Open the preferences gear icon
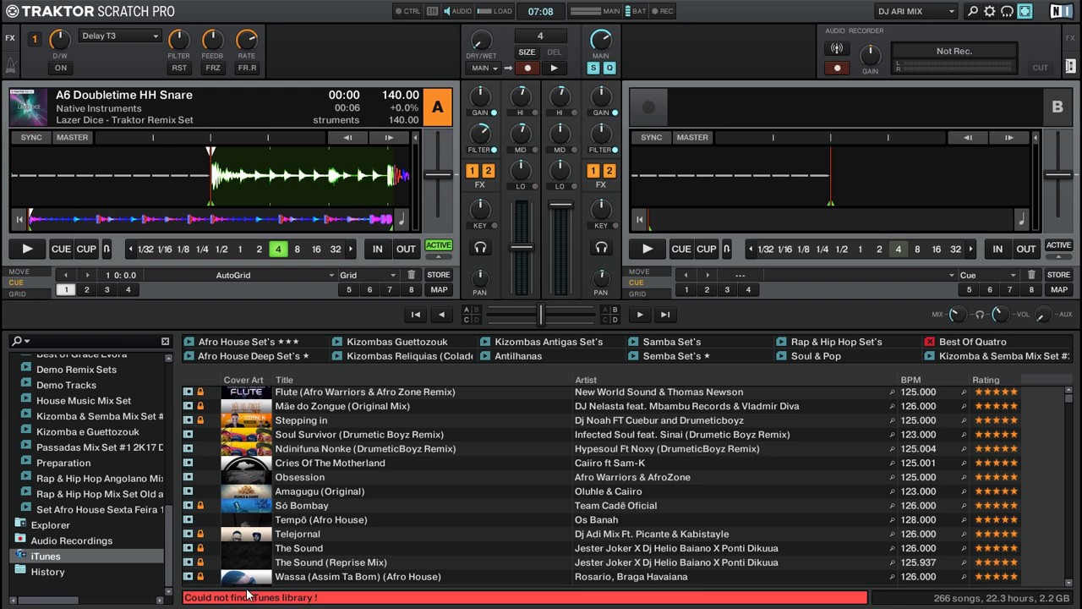 (x=990, y=12)
